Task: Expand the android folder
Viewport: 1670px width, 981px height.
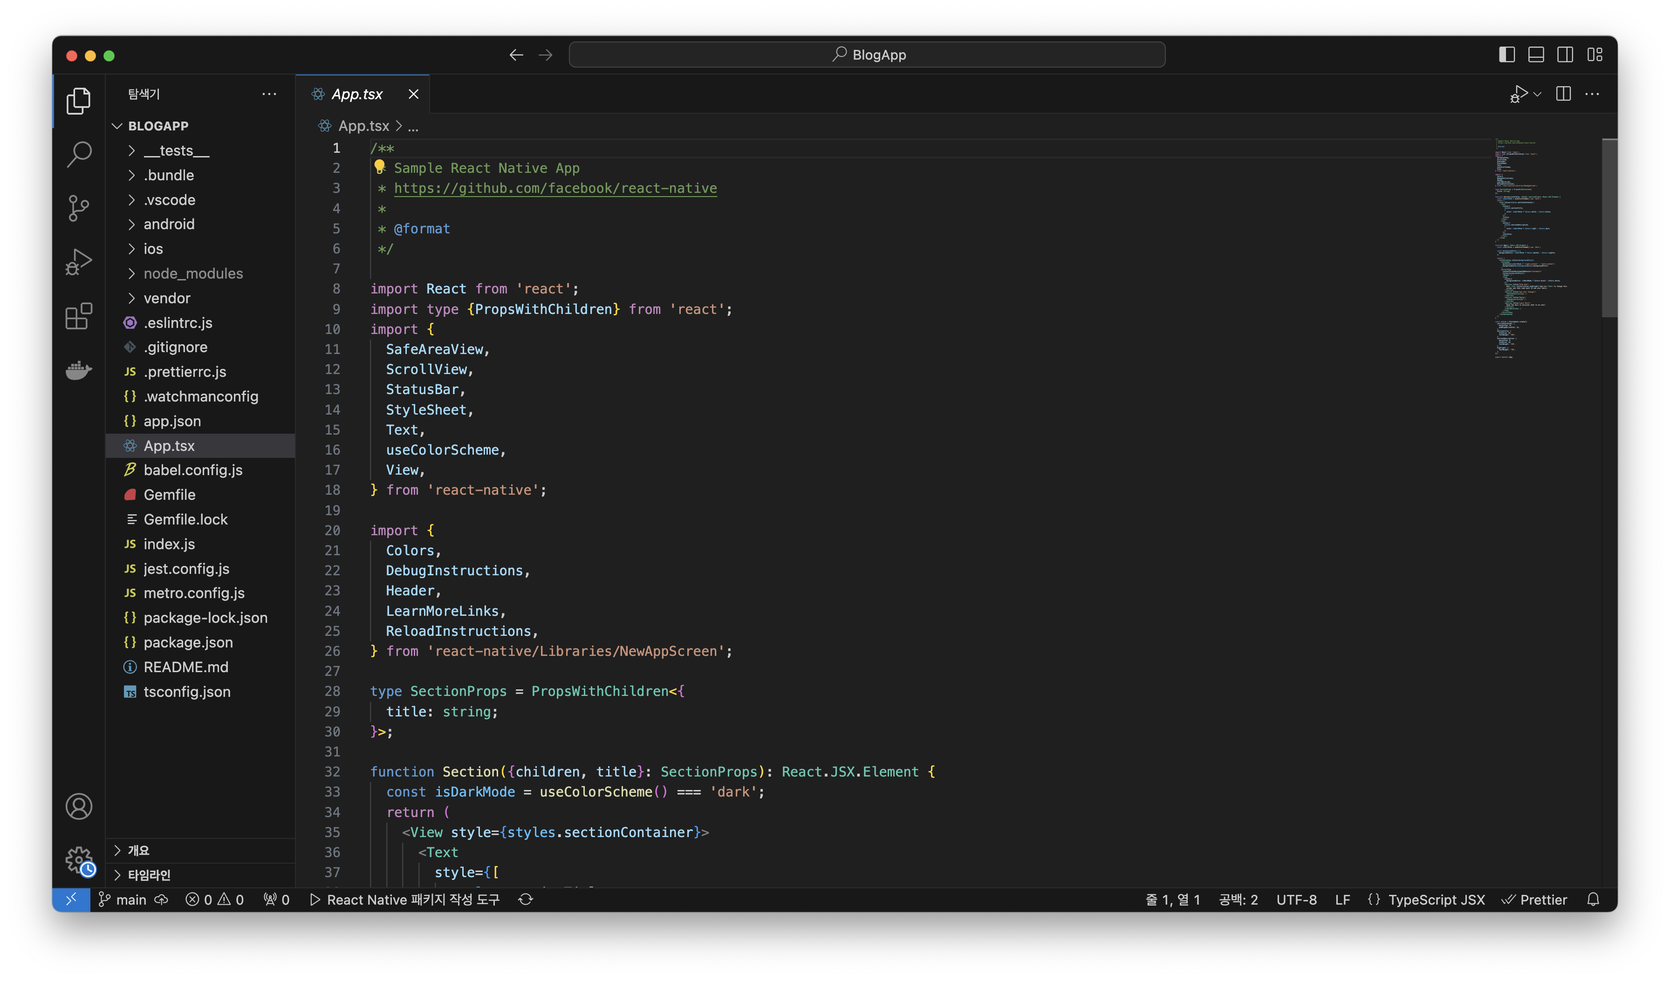Action: click(169, 225)
